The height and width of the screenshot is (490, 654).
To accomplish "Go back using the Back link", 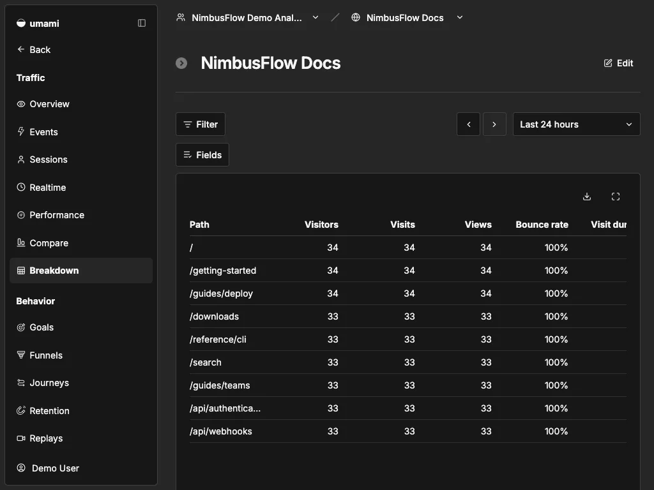I will [34, 50].
